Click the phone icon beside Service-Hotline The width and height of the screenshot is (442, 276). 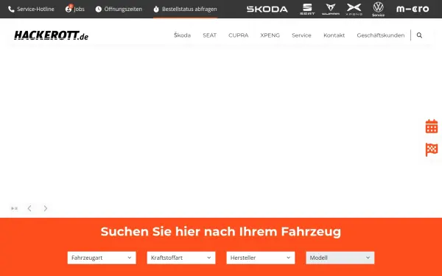click(11, 10)
